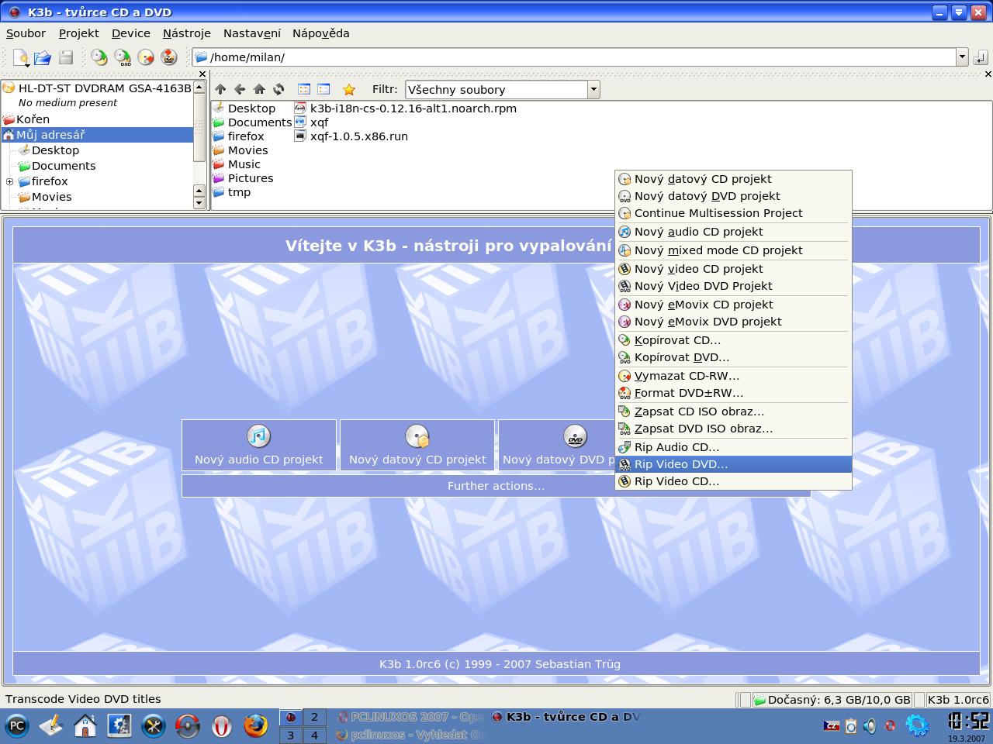Viewport: 993px width, 744px height.
Task: Click the erase CD-RW toolbar icon
Action: point(146,57)
